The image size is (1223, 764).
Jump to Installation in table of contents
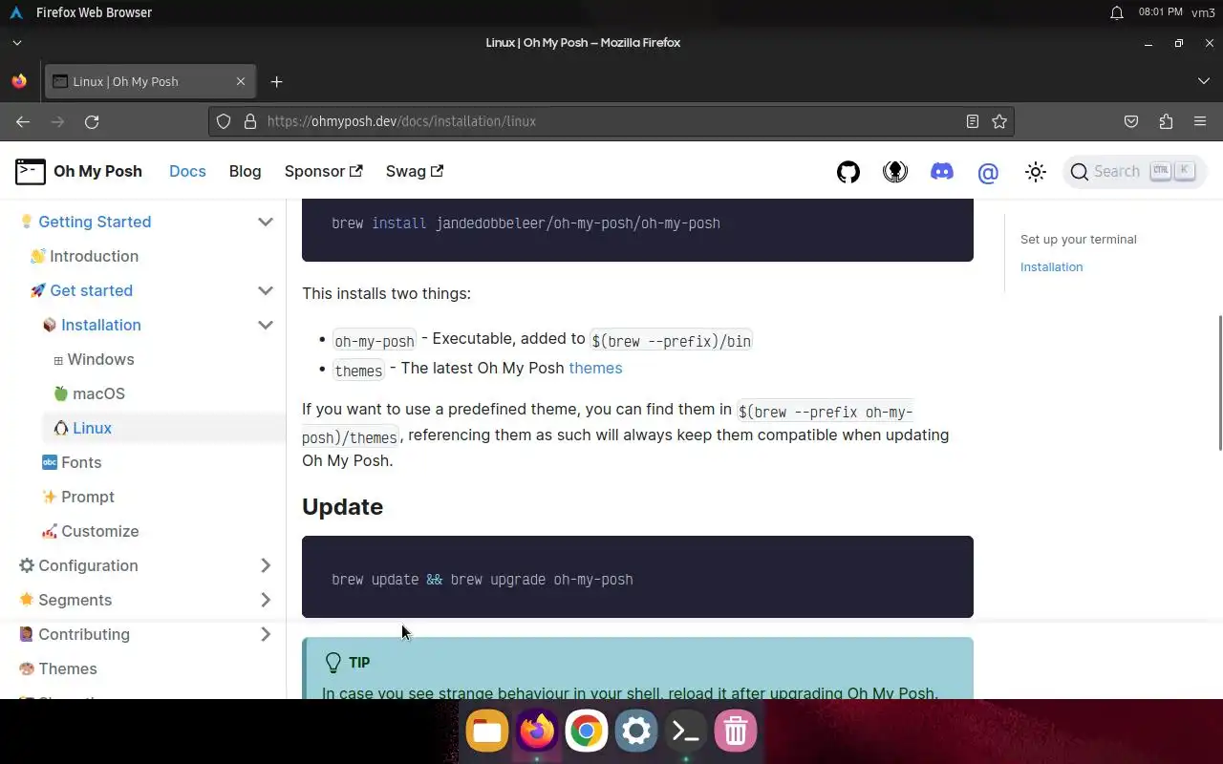point(1051,266)
